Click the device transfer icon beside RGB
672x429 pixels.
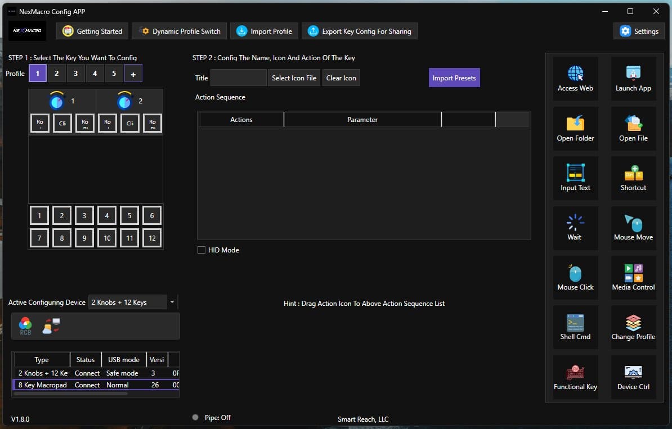(x=51, y=326)
